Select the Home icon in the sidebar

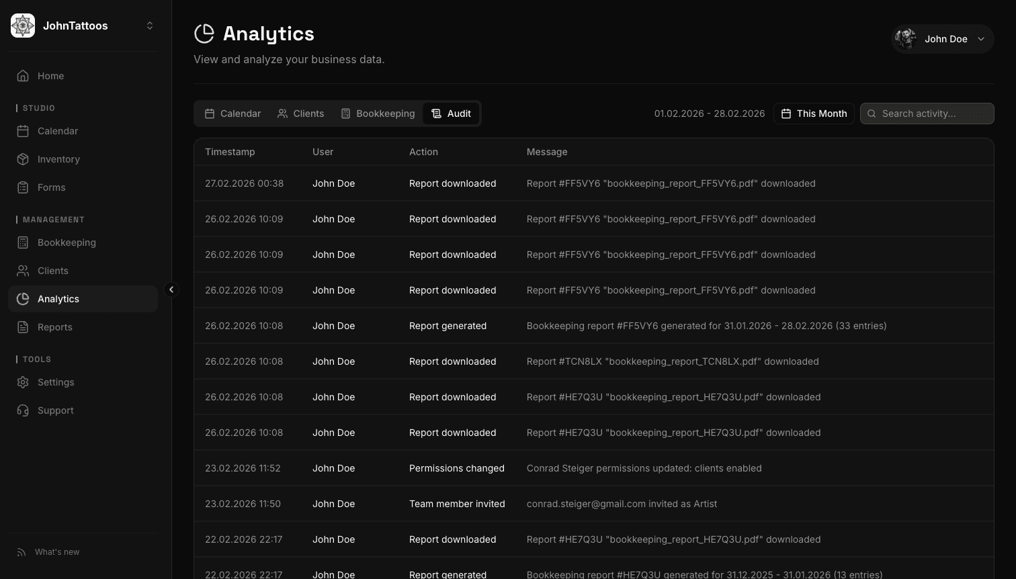pos(24,75)
